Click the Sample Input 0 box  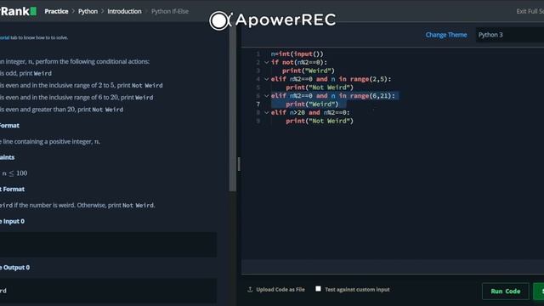[108, 245]
